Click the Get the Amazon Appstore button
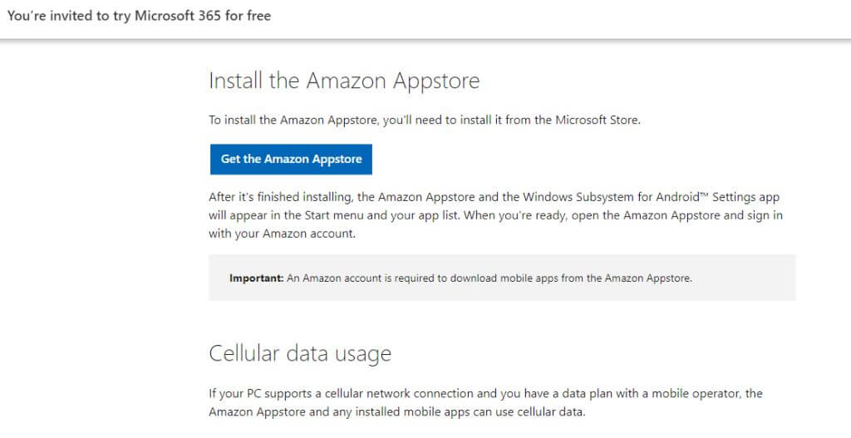The image size is (851, 438). click(x=291, y=159)
